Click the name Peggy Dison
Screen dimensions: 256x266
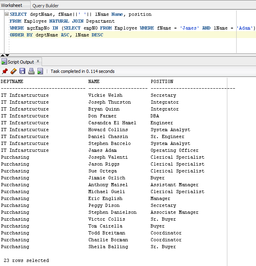[x=104, y=205]
